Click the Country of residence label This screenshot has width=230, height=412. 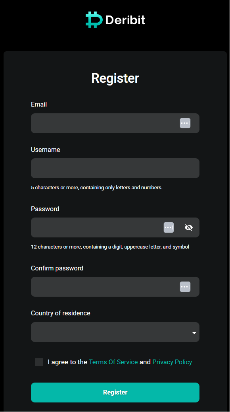(x=61, y=313)
